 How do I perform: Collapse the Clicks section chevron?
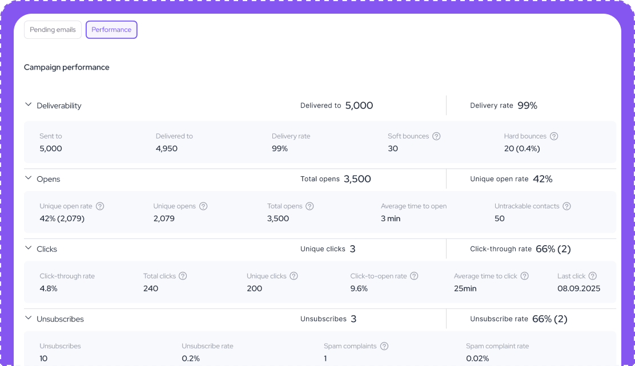28,248
